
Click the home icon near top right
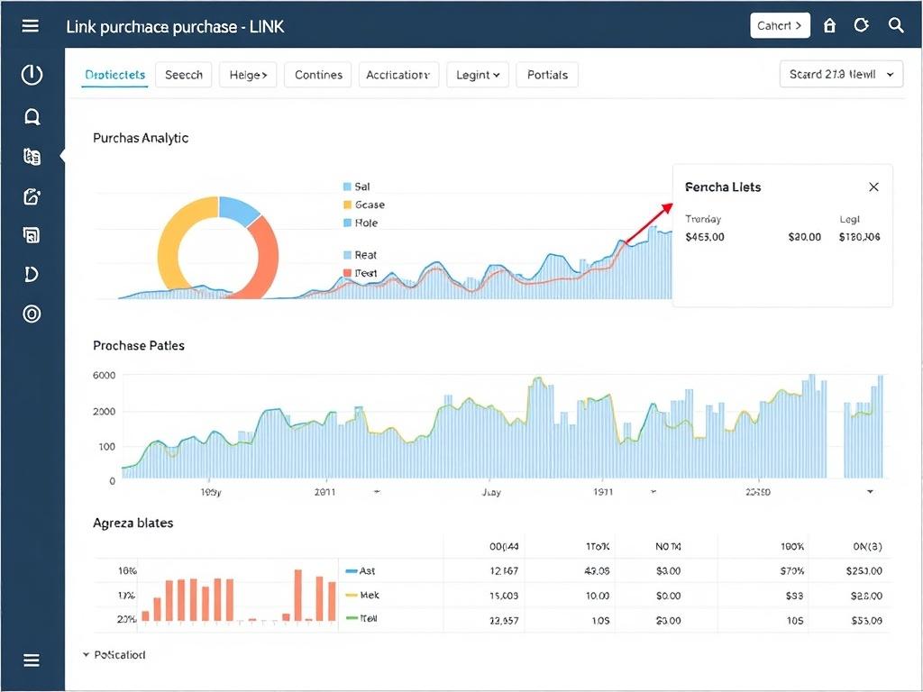click(x=829, y=26)
